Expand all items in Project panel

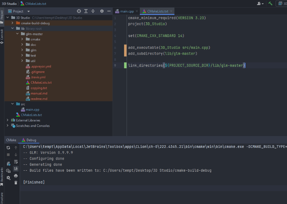click(x=86, y=11)
